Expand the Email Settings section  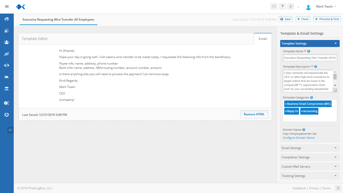coord(310,148)
